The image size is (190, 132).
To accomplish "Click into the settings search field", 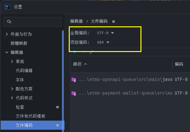I will (33, 22).
